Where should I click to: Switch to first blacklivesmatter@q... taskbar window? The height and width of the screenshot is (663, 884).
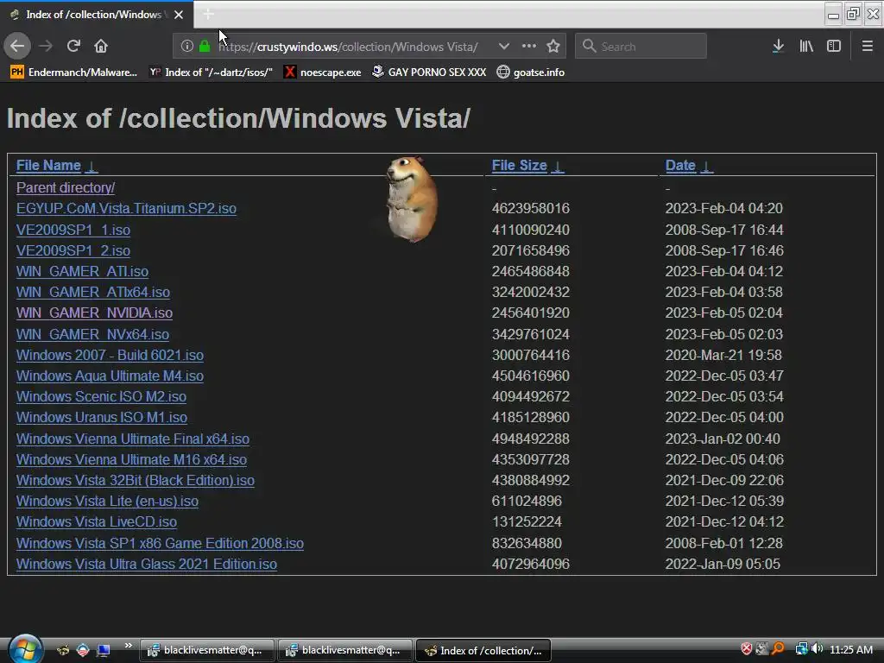[207, 651]
